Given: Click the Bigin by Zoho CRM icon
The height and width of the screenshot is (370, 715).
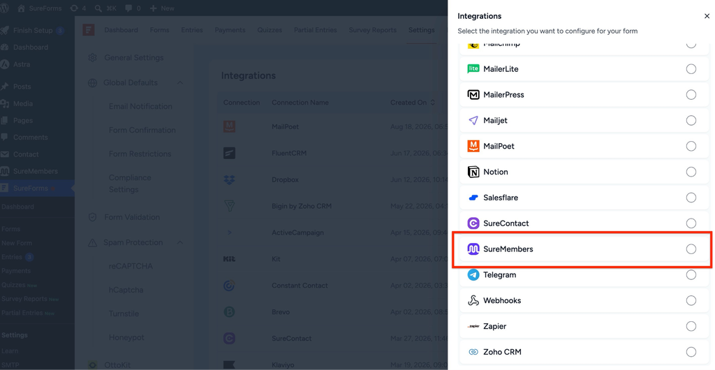Looking at the screenshot, I should coord(229,206).
